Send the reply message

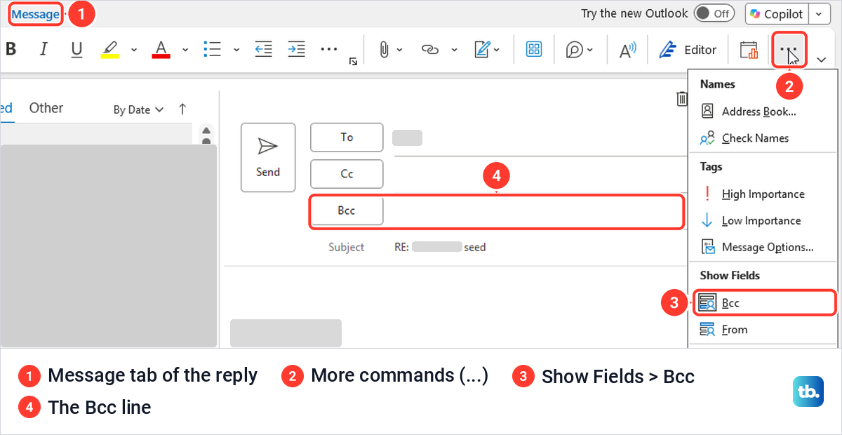(x=267, y=157)
